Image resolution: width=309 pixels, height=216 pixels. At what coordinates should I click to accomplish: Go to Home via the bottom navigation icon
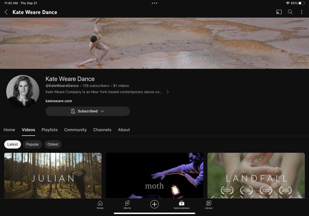click(x=100, y=204)
